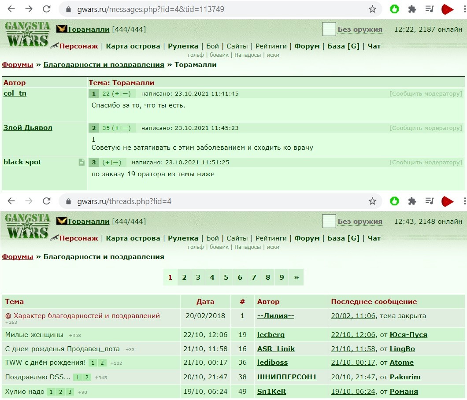Open База [G] in top window menu
The height and width of the screenshot is (400, 467).
pos(343,46)
